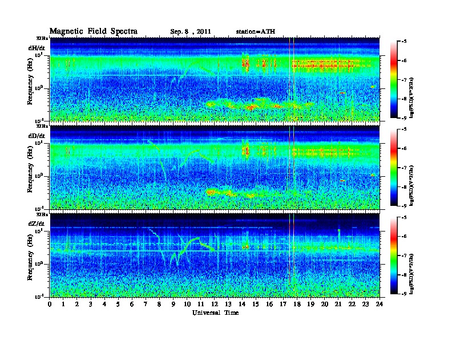Click the dH/dt spectrogram plot area
452x349 pixels.
pyautogui.click(x=215, y=79)
